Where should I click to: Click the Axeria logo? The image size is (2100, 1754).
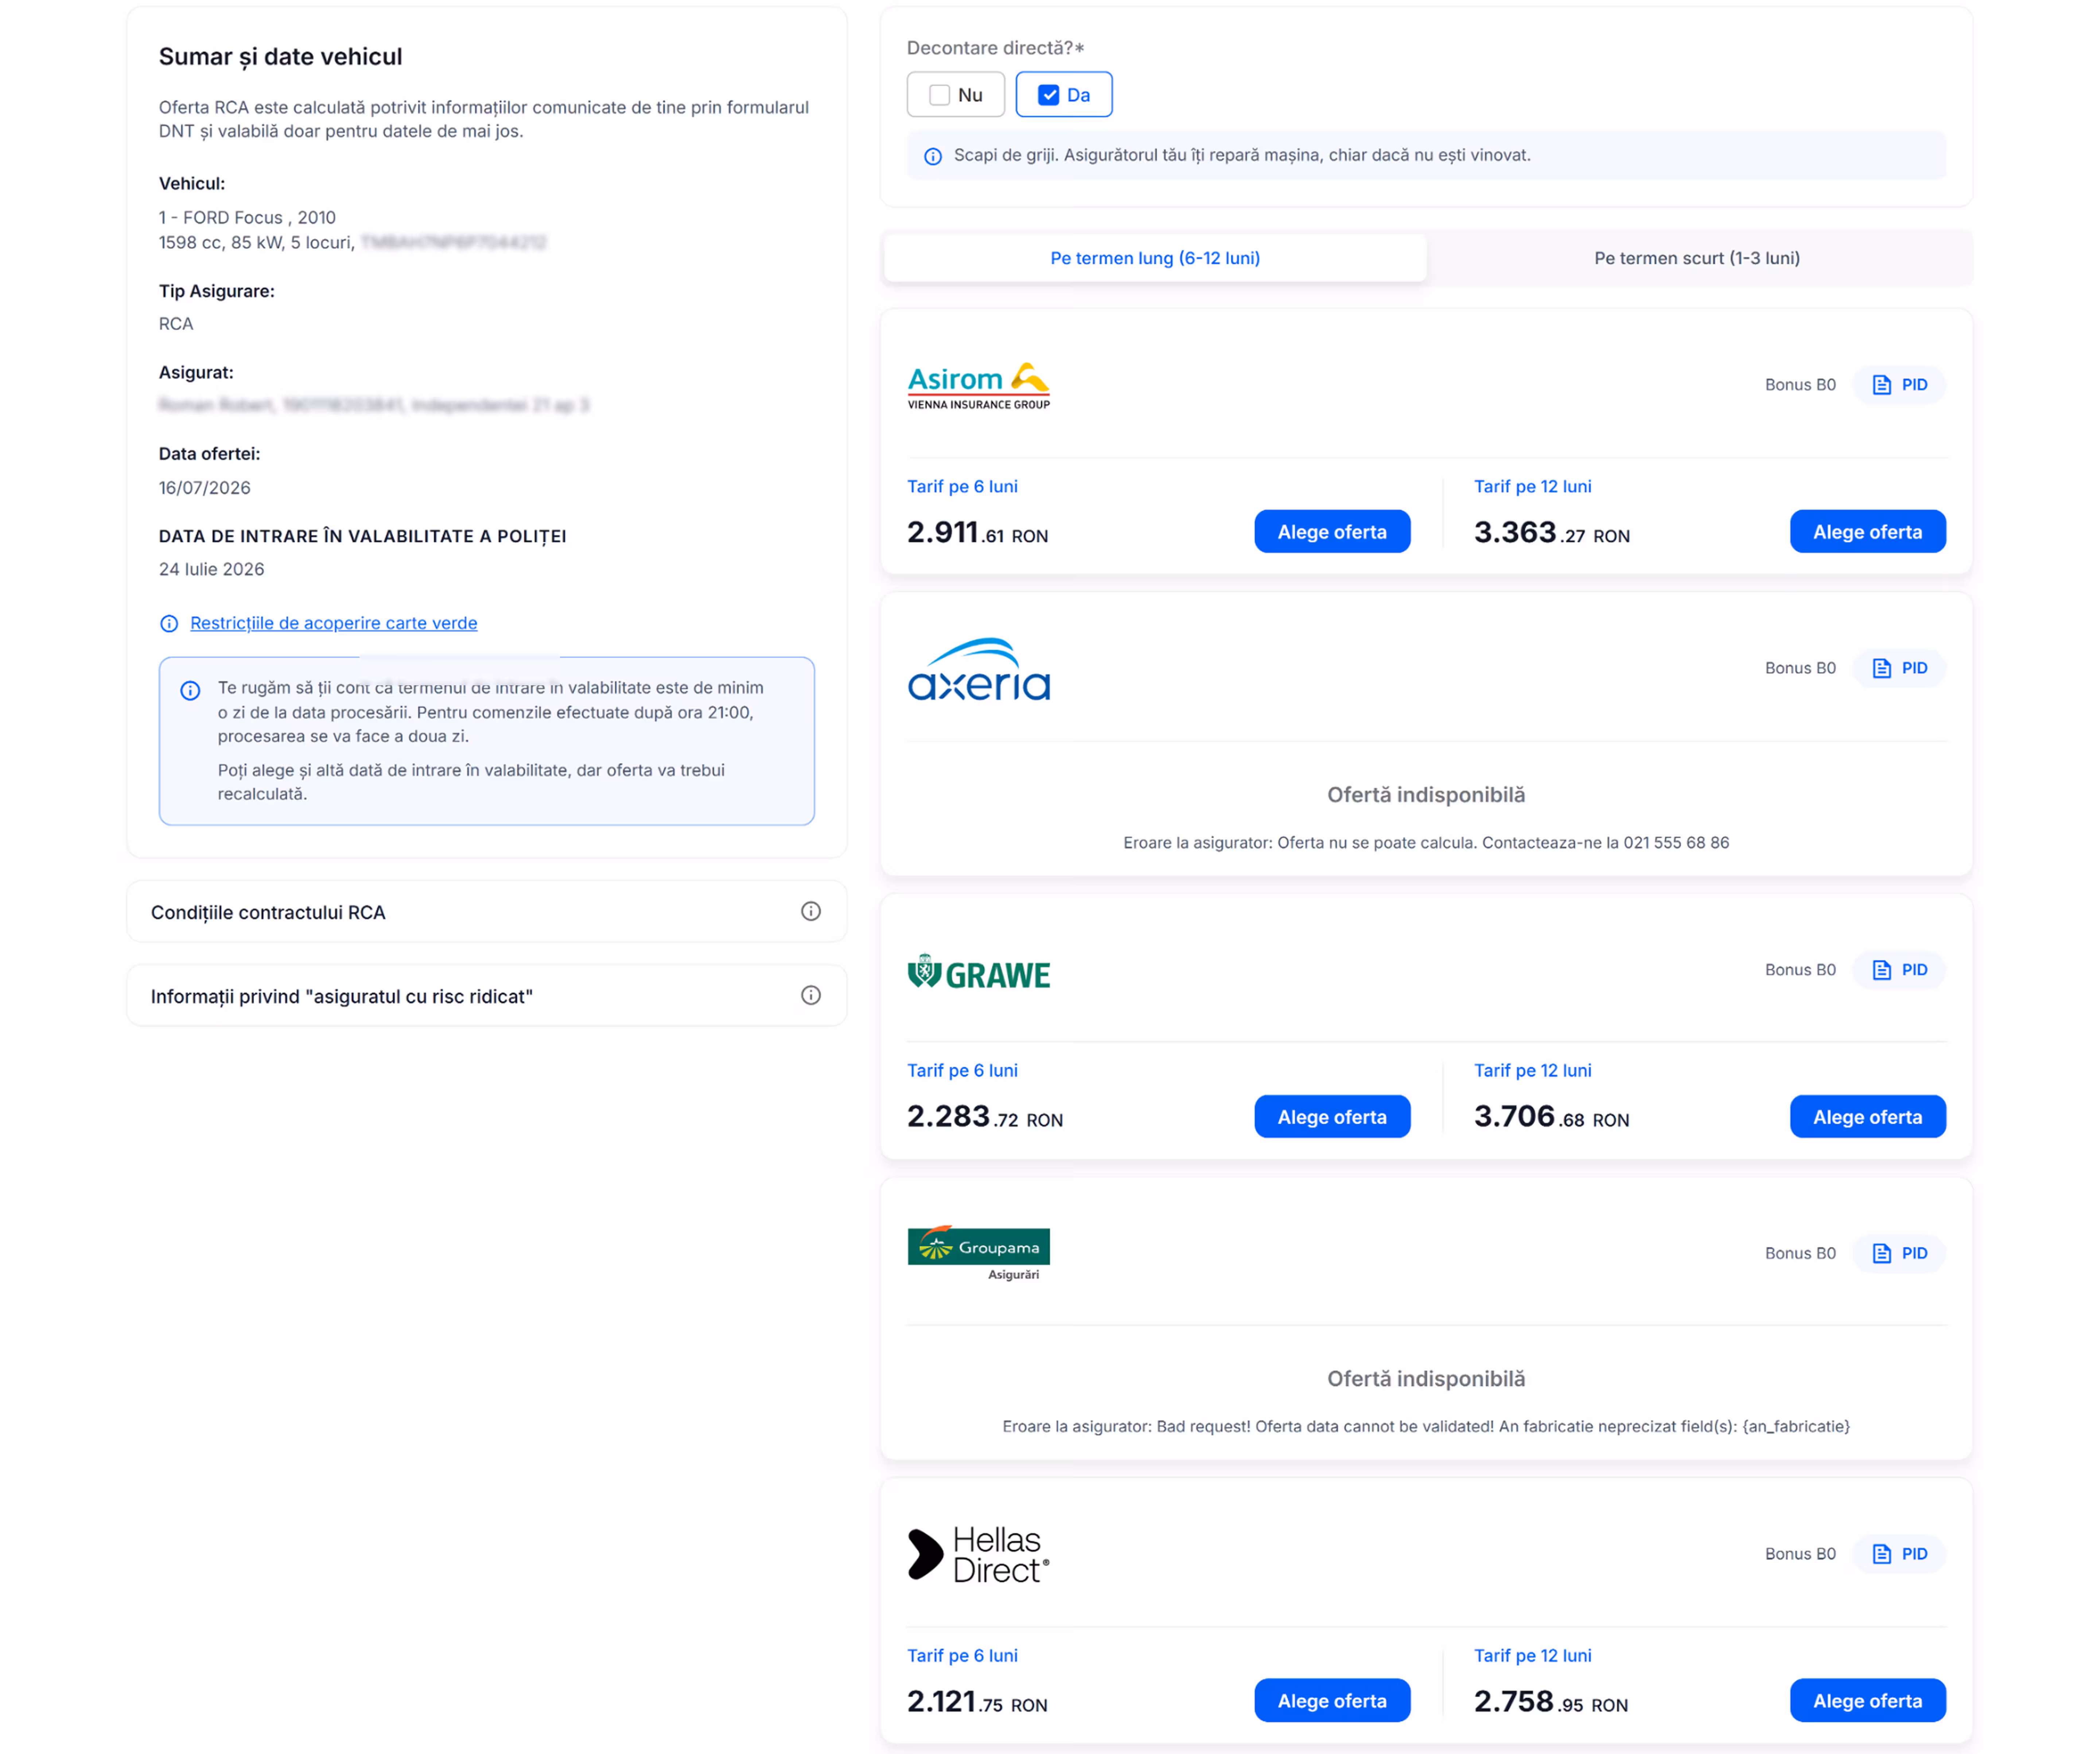coord(979,669)
